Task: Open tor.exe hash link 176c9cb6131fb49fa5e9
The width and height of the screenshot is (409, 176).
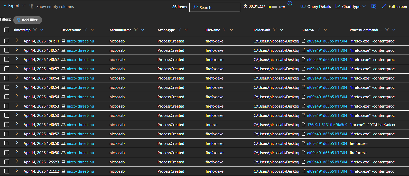Action: pyautogui.click(x=327, y=125)
